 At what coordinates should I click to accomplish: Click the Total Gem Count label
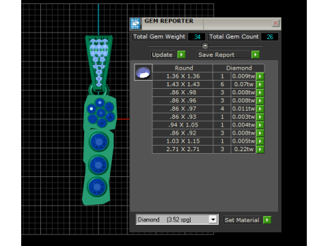pyautogui.click(x=234, y=37)
